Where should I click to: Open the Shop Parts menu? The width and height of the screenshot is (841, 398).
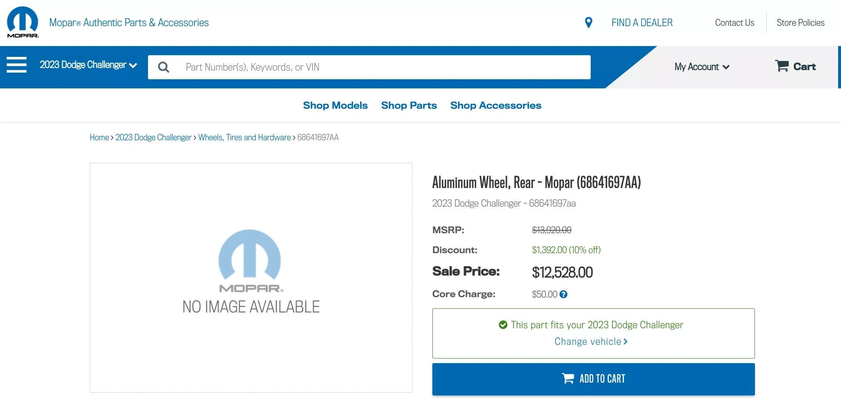point(409,105)
